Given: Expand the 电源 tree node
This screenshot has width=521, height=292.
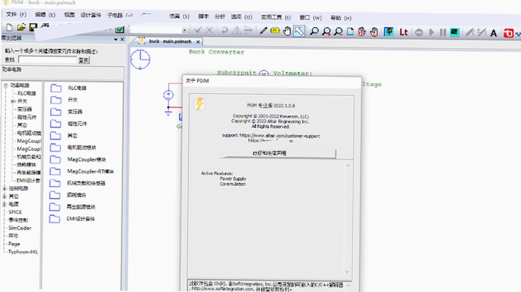Looking at the screenshot, I should (x=5, y=204).
